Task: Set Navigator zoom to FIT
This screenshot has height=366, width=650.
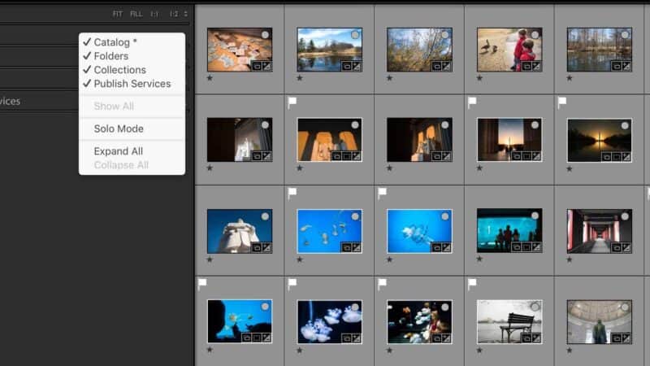Action: point(118,14)
